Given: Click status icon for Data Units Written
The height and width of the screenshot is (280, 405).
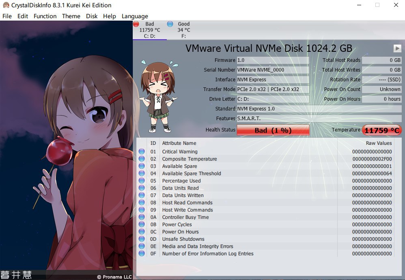Looking at the screenshot, I should (x=142, y=195).
